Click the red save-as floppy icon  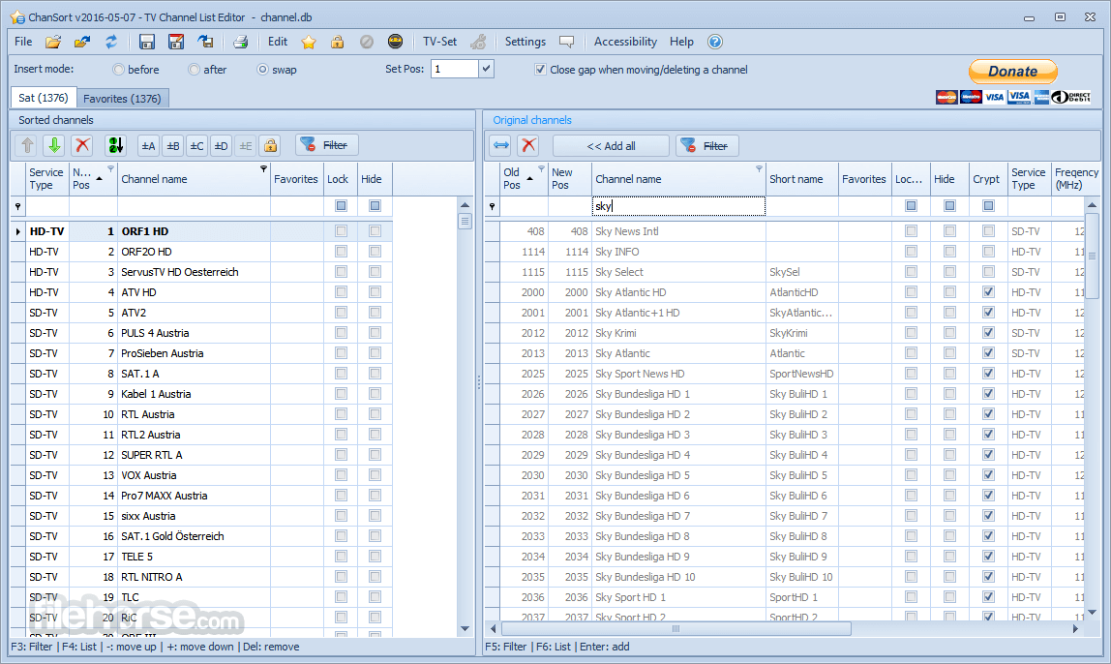[176, 42]
